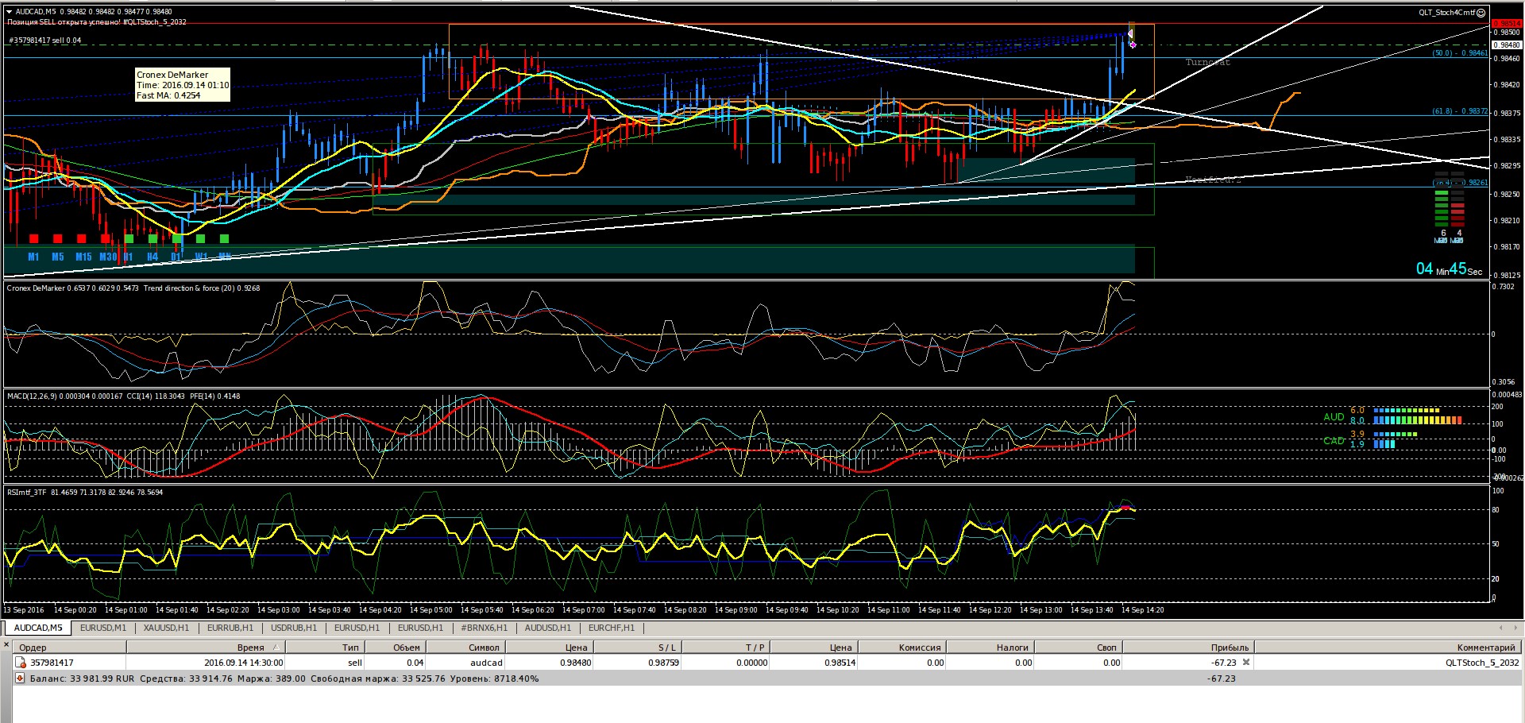Viewport: 1525px width, 723px height.
Task: Click the QLT_Stoch4Cmtf expert name label
Action: [x=1447, y=13]
